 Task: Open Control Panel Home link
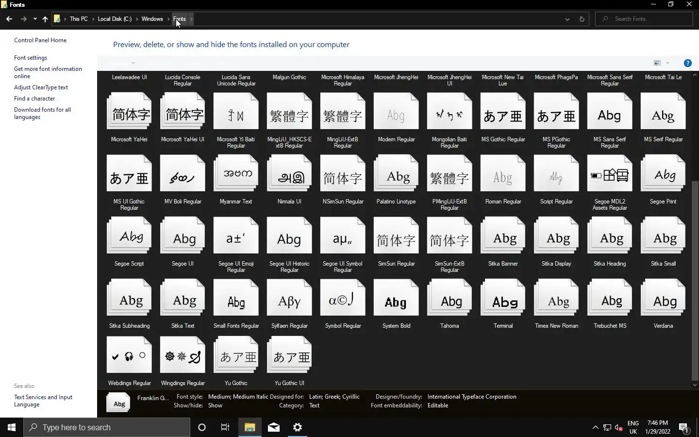click(40, 40)
